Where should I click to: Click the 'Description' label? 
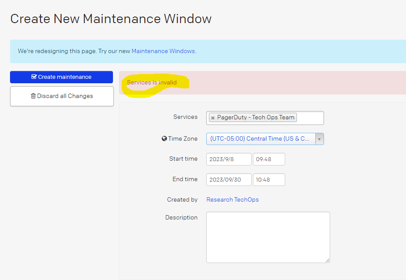click(181, 217)
